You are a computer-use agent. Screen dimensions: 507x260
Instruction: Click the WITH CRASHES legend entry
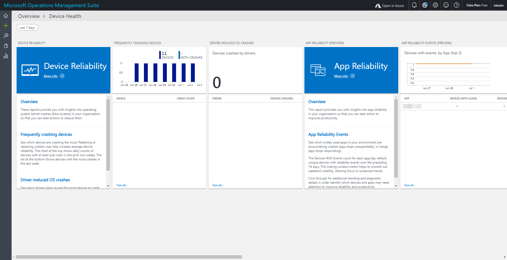pyautogui.click(x=191, y=55)
